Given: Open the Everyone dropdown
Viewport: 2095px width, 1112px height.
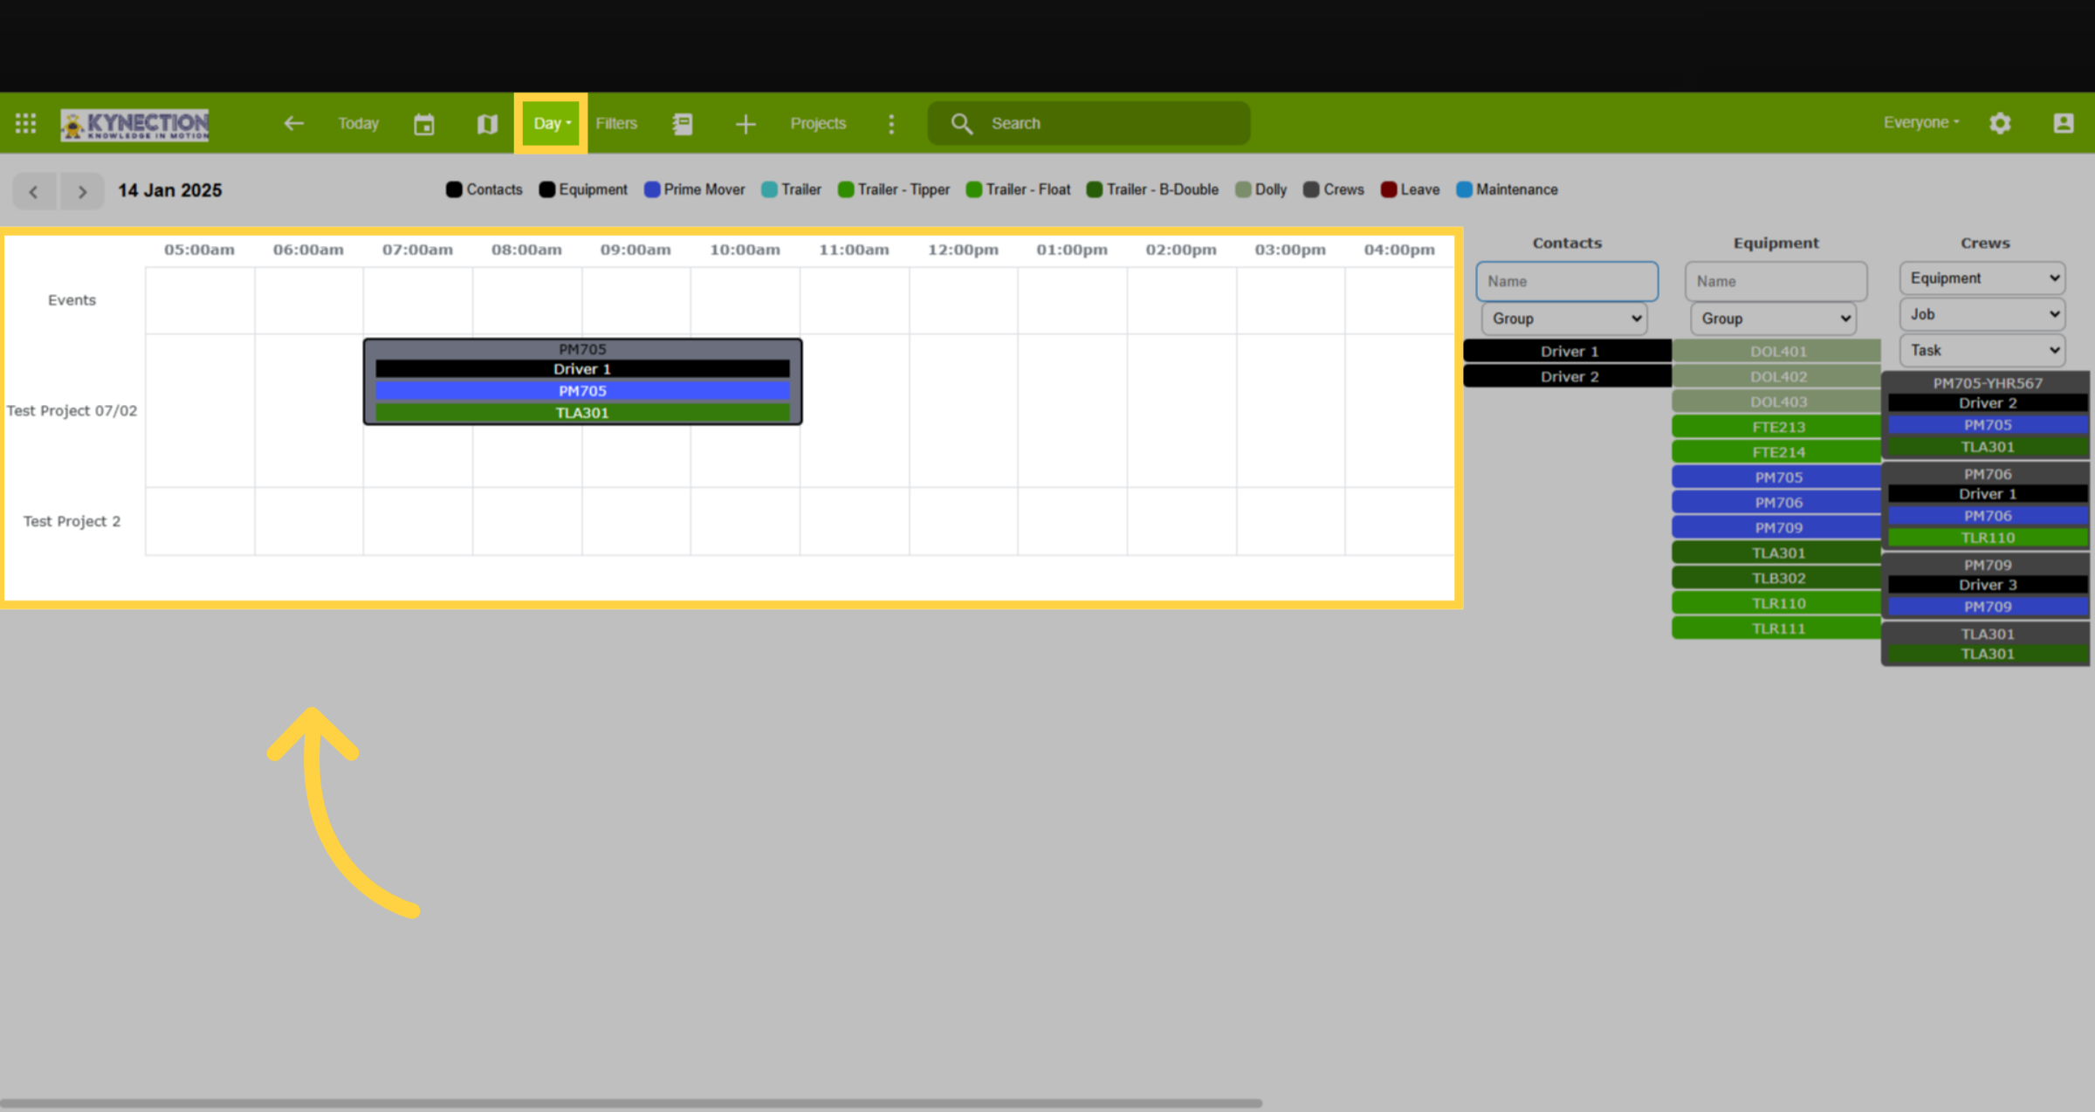Looking at the screenshot, I should pos(1920,122).
